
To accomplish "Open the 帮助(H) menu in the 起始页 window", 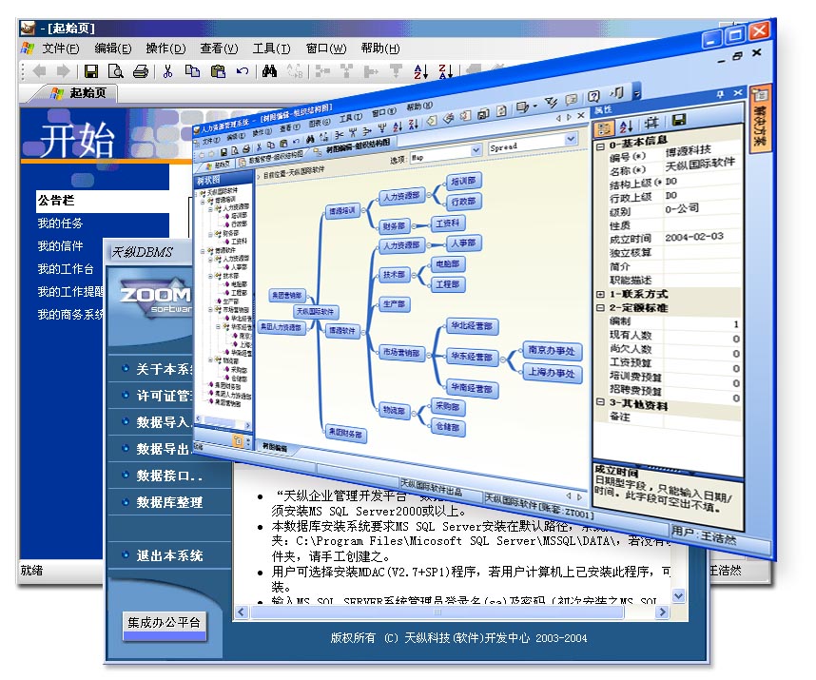I will pyautogui.click(x=380, y=49).
